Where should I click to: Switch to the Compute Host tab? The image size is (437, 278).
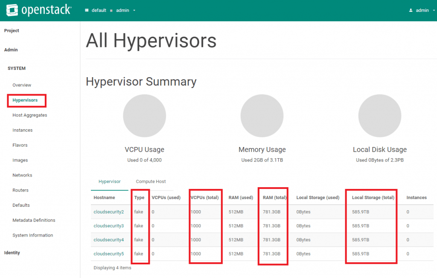[x=151, y=182]
